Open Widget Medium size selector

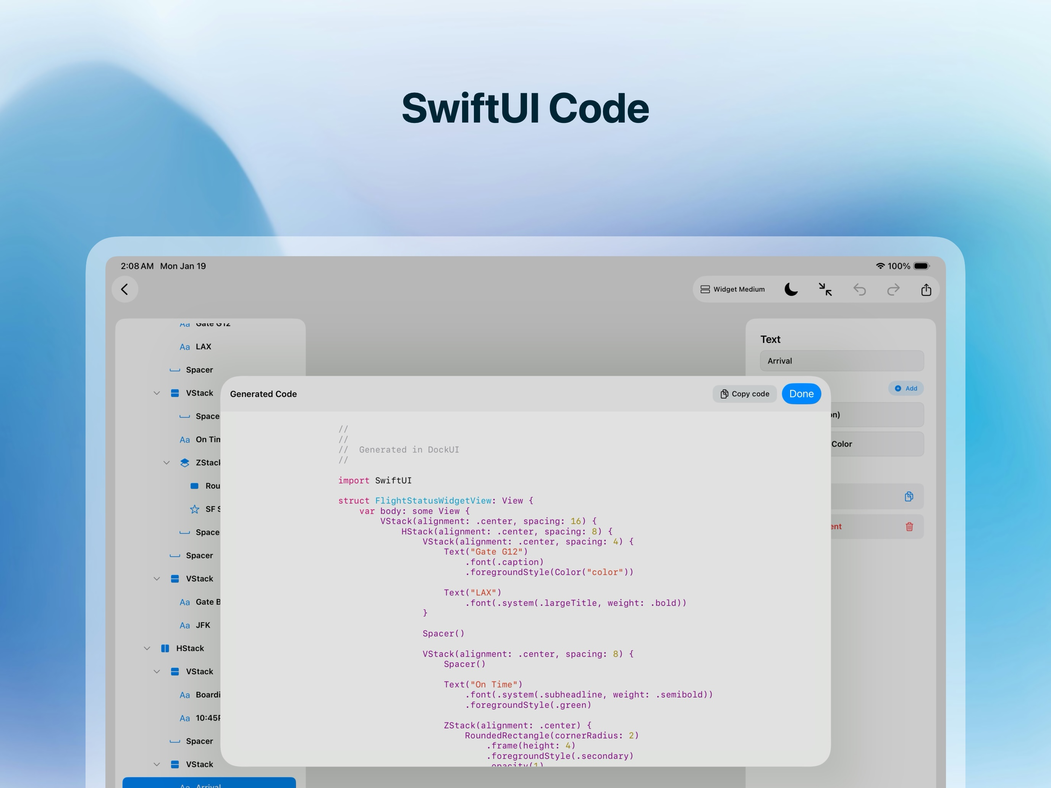[732, 289]
